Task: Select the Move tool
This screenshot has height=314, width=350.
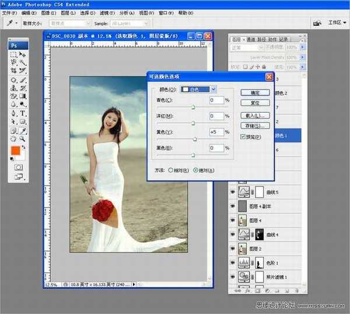Action: click(23, 54)
